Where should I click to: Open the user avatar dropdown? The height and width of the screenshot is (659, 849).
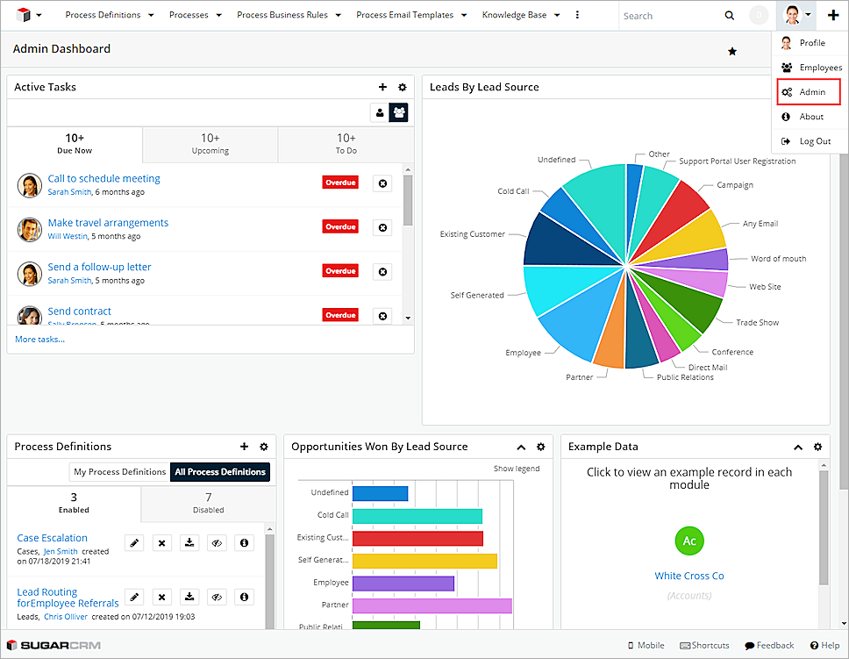click(794, 15)
